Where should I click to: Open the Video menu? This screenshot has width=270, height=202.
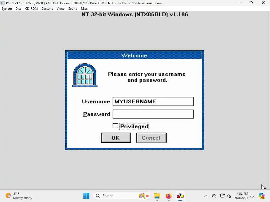61,9
